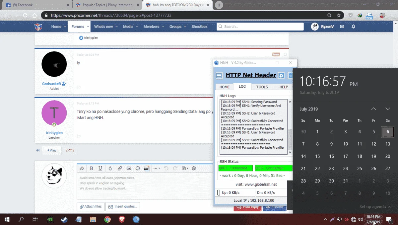This screenshot has height=225, width=398.
Task: Click bookmark icon on GodsuckeR post
Action: click(285, 54)
